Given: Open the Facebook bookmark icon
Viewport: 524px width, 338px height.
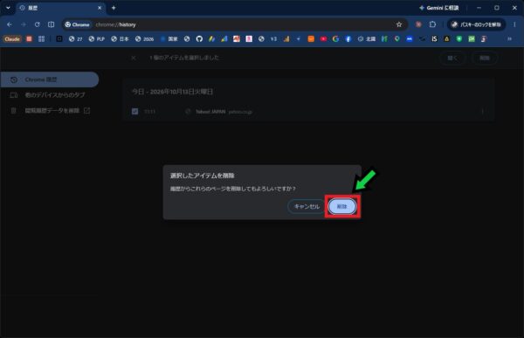Looking at the screenshot, I should tap(348, 38).
